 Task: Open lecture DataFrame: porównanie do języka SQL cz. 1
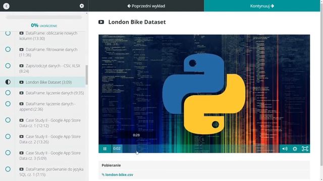51,172
